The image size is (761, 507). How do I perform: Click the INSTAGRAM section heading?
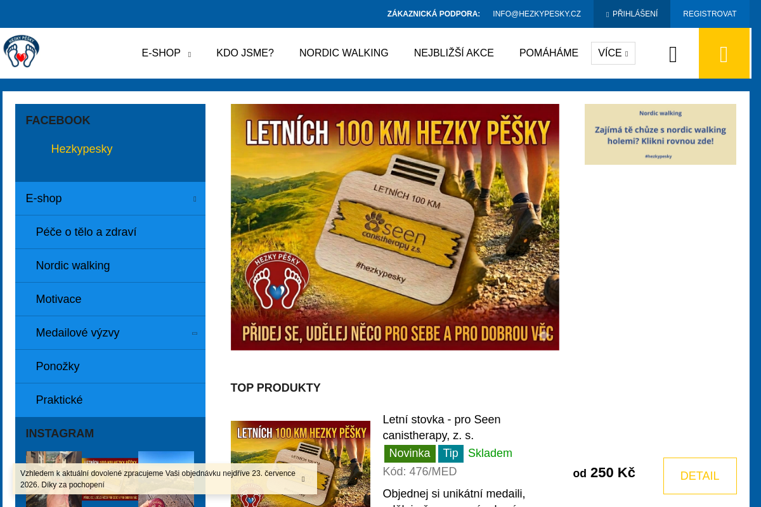(x=60, y=433)
